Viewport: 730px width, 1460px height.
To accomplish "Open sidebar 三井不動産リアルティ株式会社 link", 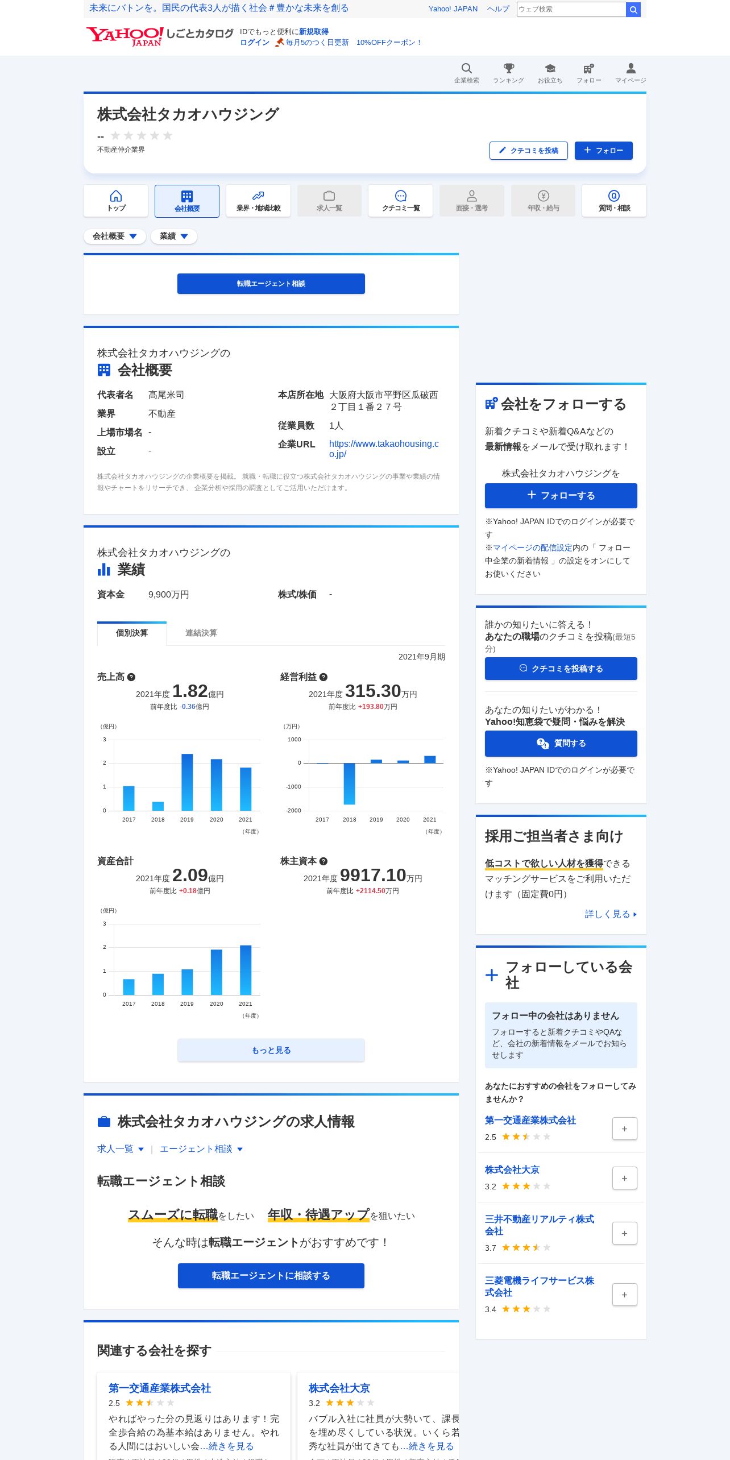I will click(x=540, y=1225).
